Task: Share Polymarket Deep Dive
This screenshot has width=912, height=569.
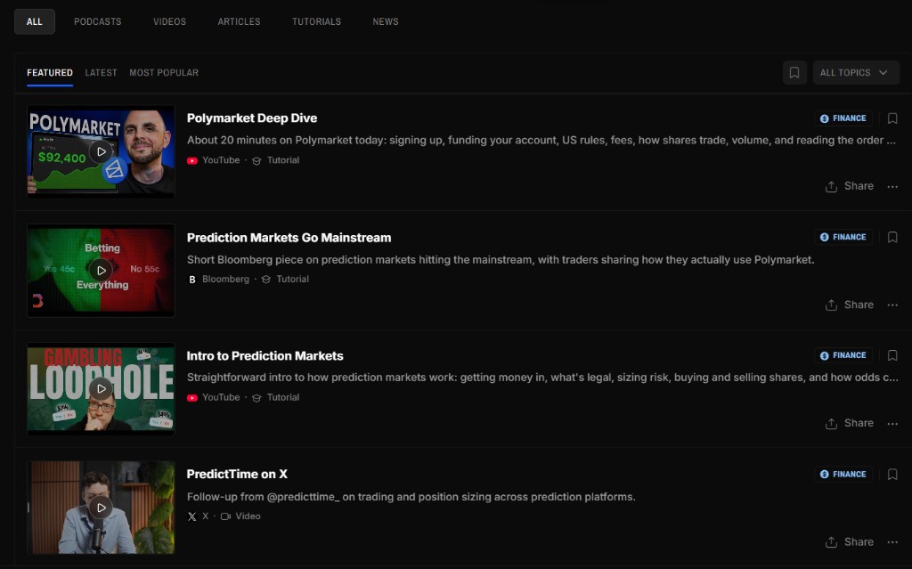Action: tap(849, 186)
